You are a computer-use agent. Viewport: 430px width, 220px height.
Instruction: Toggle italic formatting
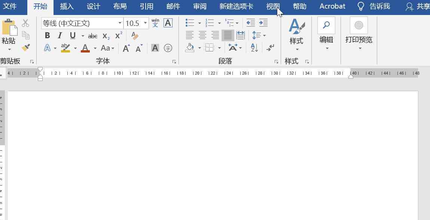pos(60,36)
